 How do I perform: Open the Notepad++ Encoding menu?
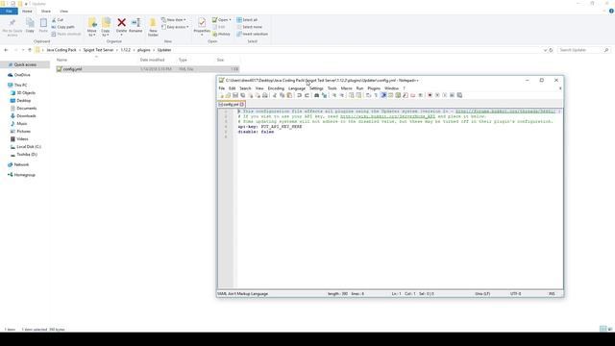[x=276, y=88]
